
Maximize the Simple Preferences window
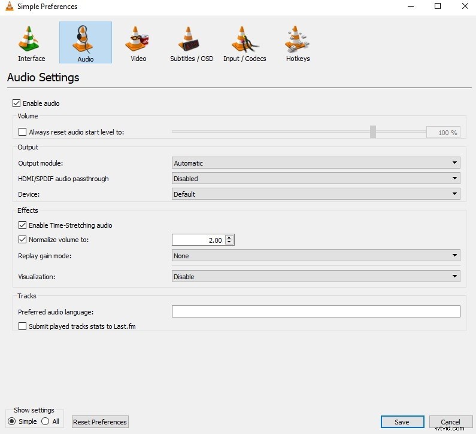click(x=438, y=6)
